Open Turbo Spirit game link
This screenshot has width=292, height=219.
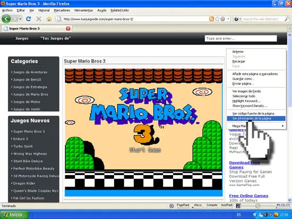tap(23, 146)
